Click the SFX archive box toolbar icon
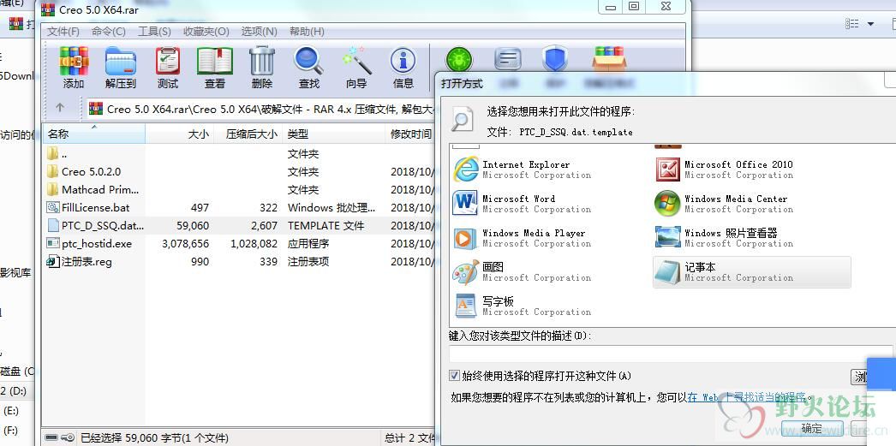Viewport: 896px width, 446px height. (x=609, y=60)
